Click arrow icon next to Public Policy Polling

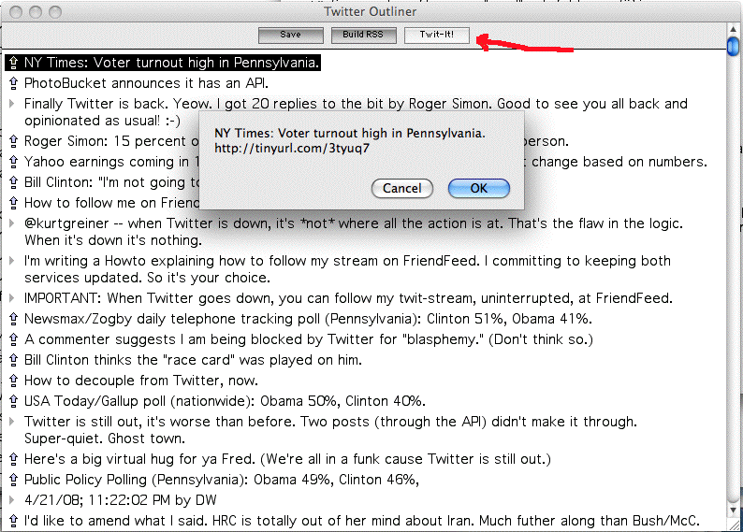[x=13, y=480]
